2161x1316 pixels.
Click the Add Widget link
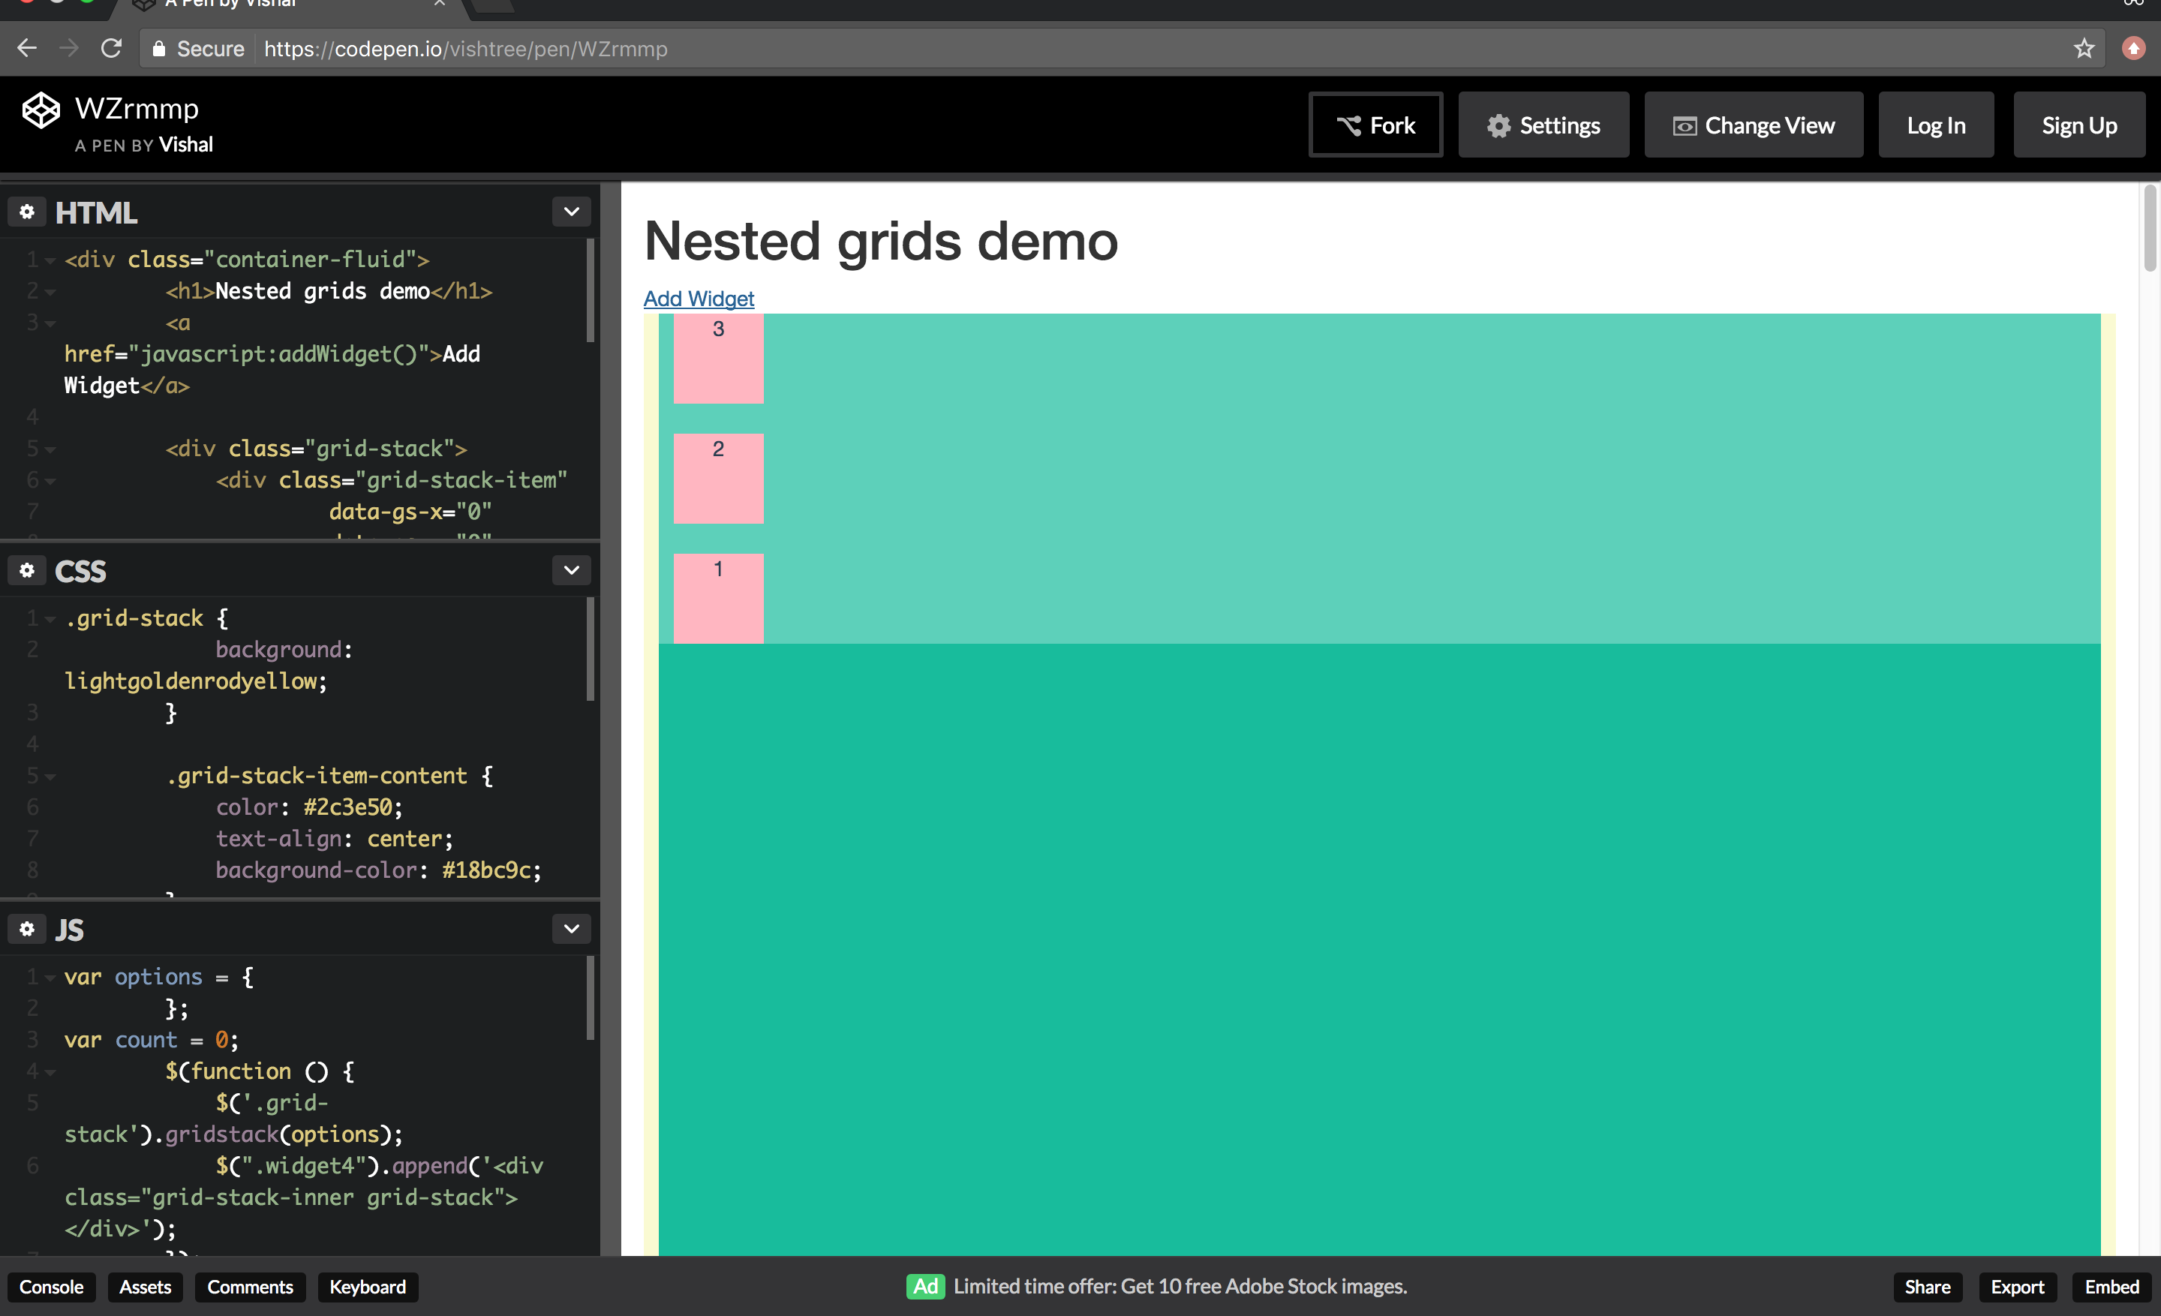coord(698,298)
